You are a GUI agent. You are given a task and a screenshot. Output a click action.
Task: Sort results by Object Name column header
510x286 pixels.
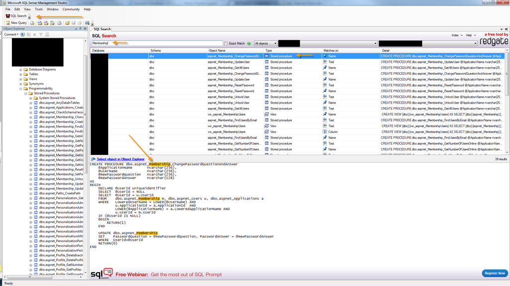coord(236,51)
